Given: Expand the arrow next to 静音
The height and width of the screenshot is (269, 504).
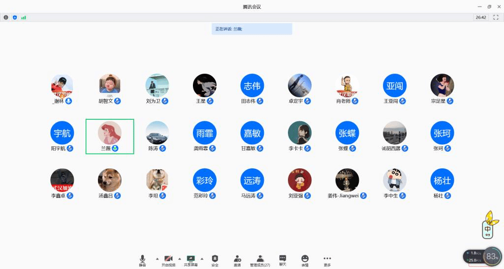Looking at the screenshot, I should [157, 258].
